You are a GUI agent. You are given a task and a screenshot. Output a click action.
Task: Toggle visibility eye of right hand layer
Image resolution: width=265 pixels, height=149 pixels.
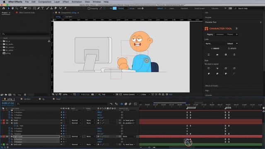[x=61, y=136]
